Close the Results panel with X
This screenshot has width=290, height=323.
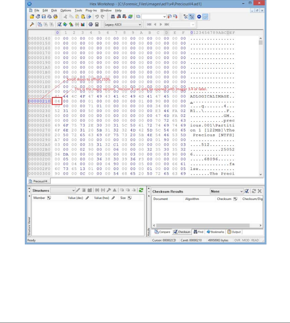(149, 189)
